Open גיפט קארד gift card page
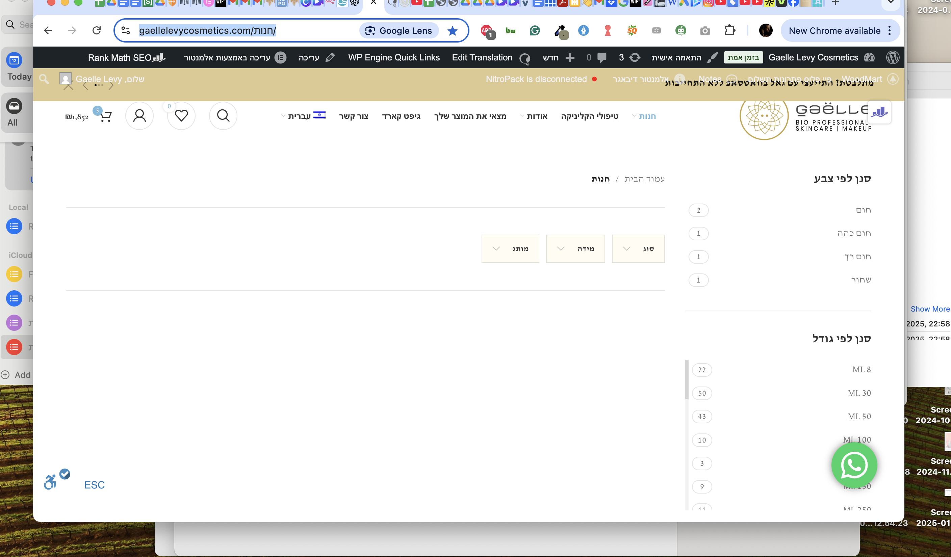 [401, 116]
